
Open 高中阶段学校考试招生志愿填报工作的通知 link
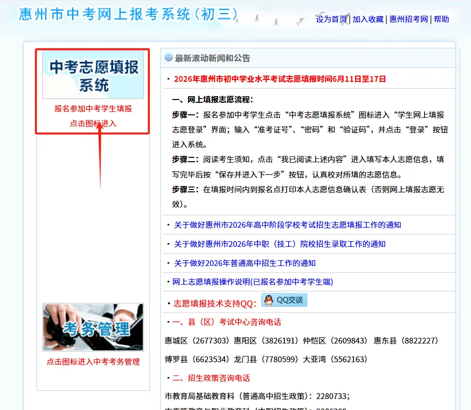(x=288, y=225)
